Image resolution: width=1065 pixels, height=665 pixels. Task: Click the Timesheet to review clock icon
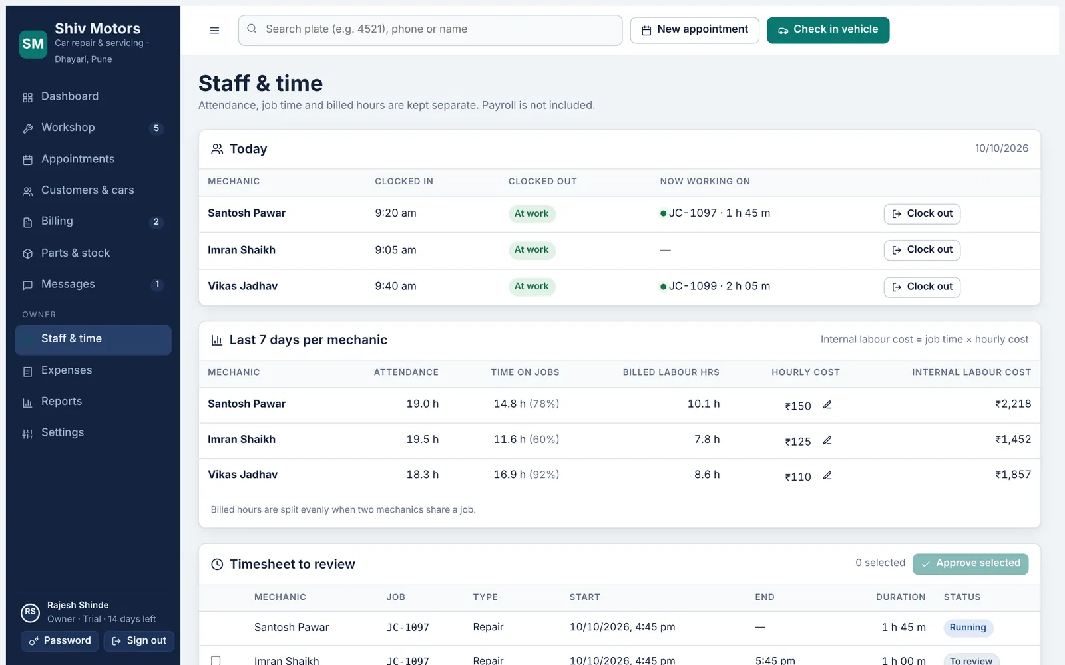click(217, 564)
